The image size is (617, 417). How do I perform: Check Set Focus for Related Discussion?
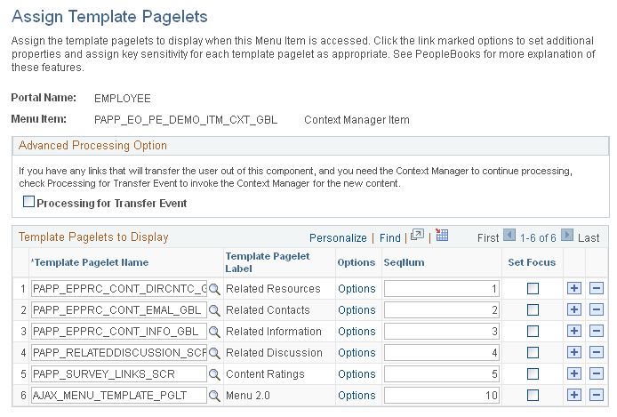pos(533,352)
